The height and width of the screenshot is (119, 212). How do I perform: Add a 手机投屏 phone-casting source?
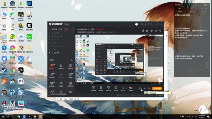108,89
